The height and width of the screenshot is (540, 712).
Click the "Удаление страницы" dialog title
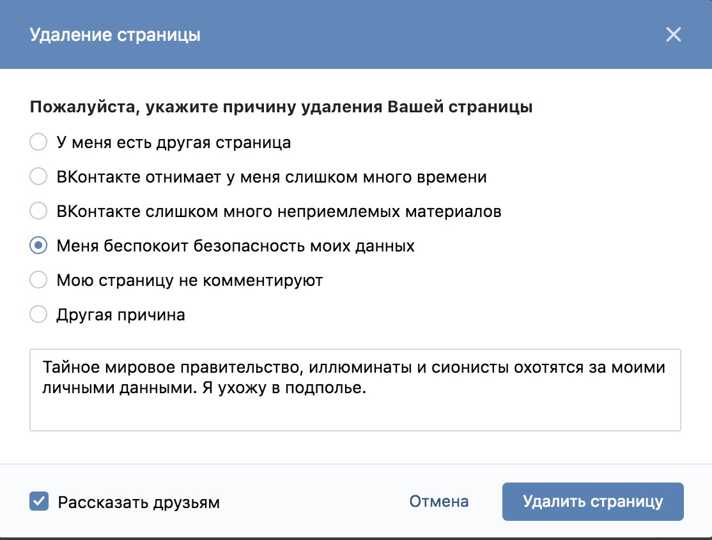pos(115,34)
